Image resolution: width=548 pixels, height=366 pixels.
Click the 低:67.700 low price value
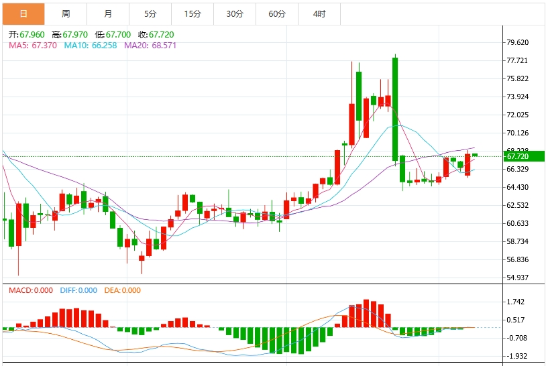click(113, 35)
